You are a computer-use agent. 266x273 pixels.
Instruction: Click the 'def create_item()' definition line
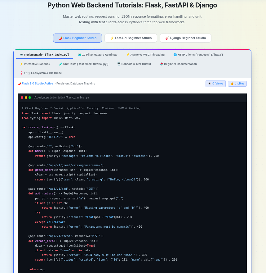click(64, 241)
